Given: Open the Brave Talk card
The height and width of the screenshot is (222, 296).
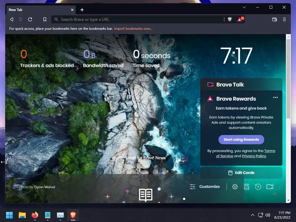Looking at the screenshot, I should coord(241,85).
